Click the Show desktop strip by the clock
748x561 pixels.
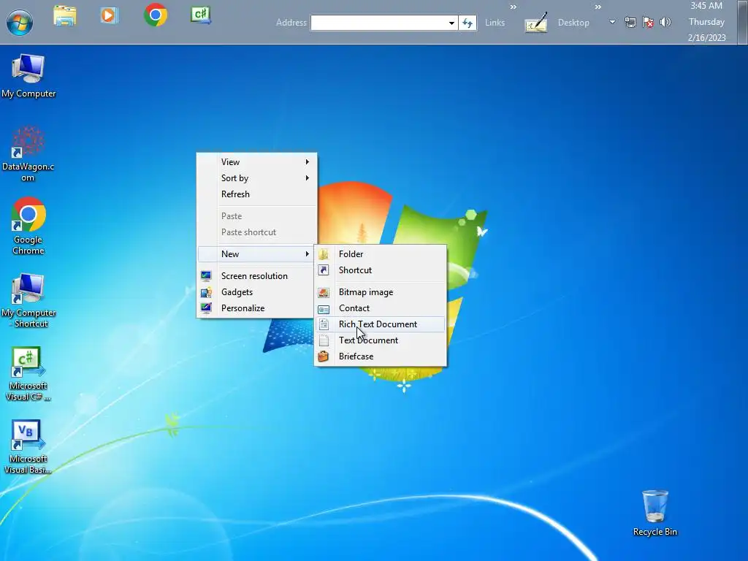click(x=743, y=22)
